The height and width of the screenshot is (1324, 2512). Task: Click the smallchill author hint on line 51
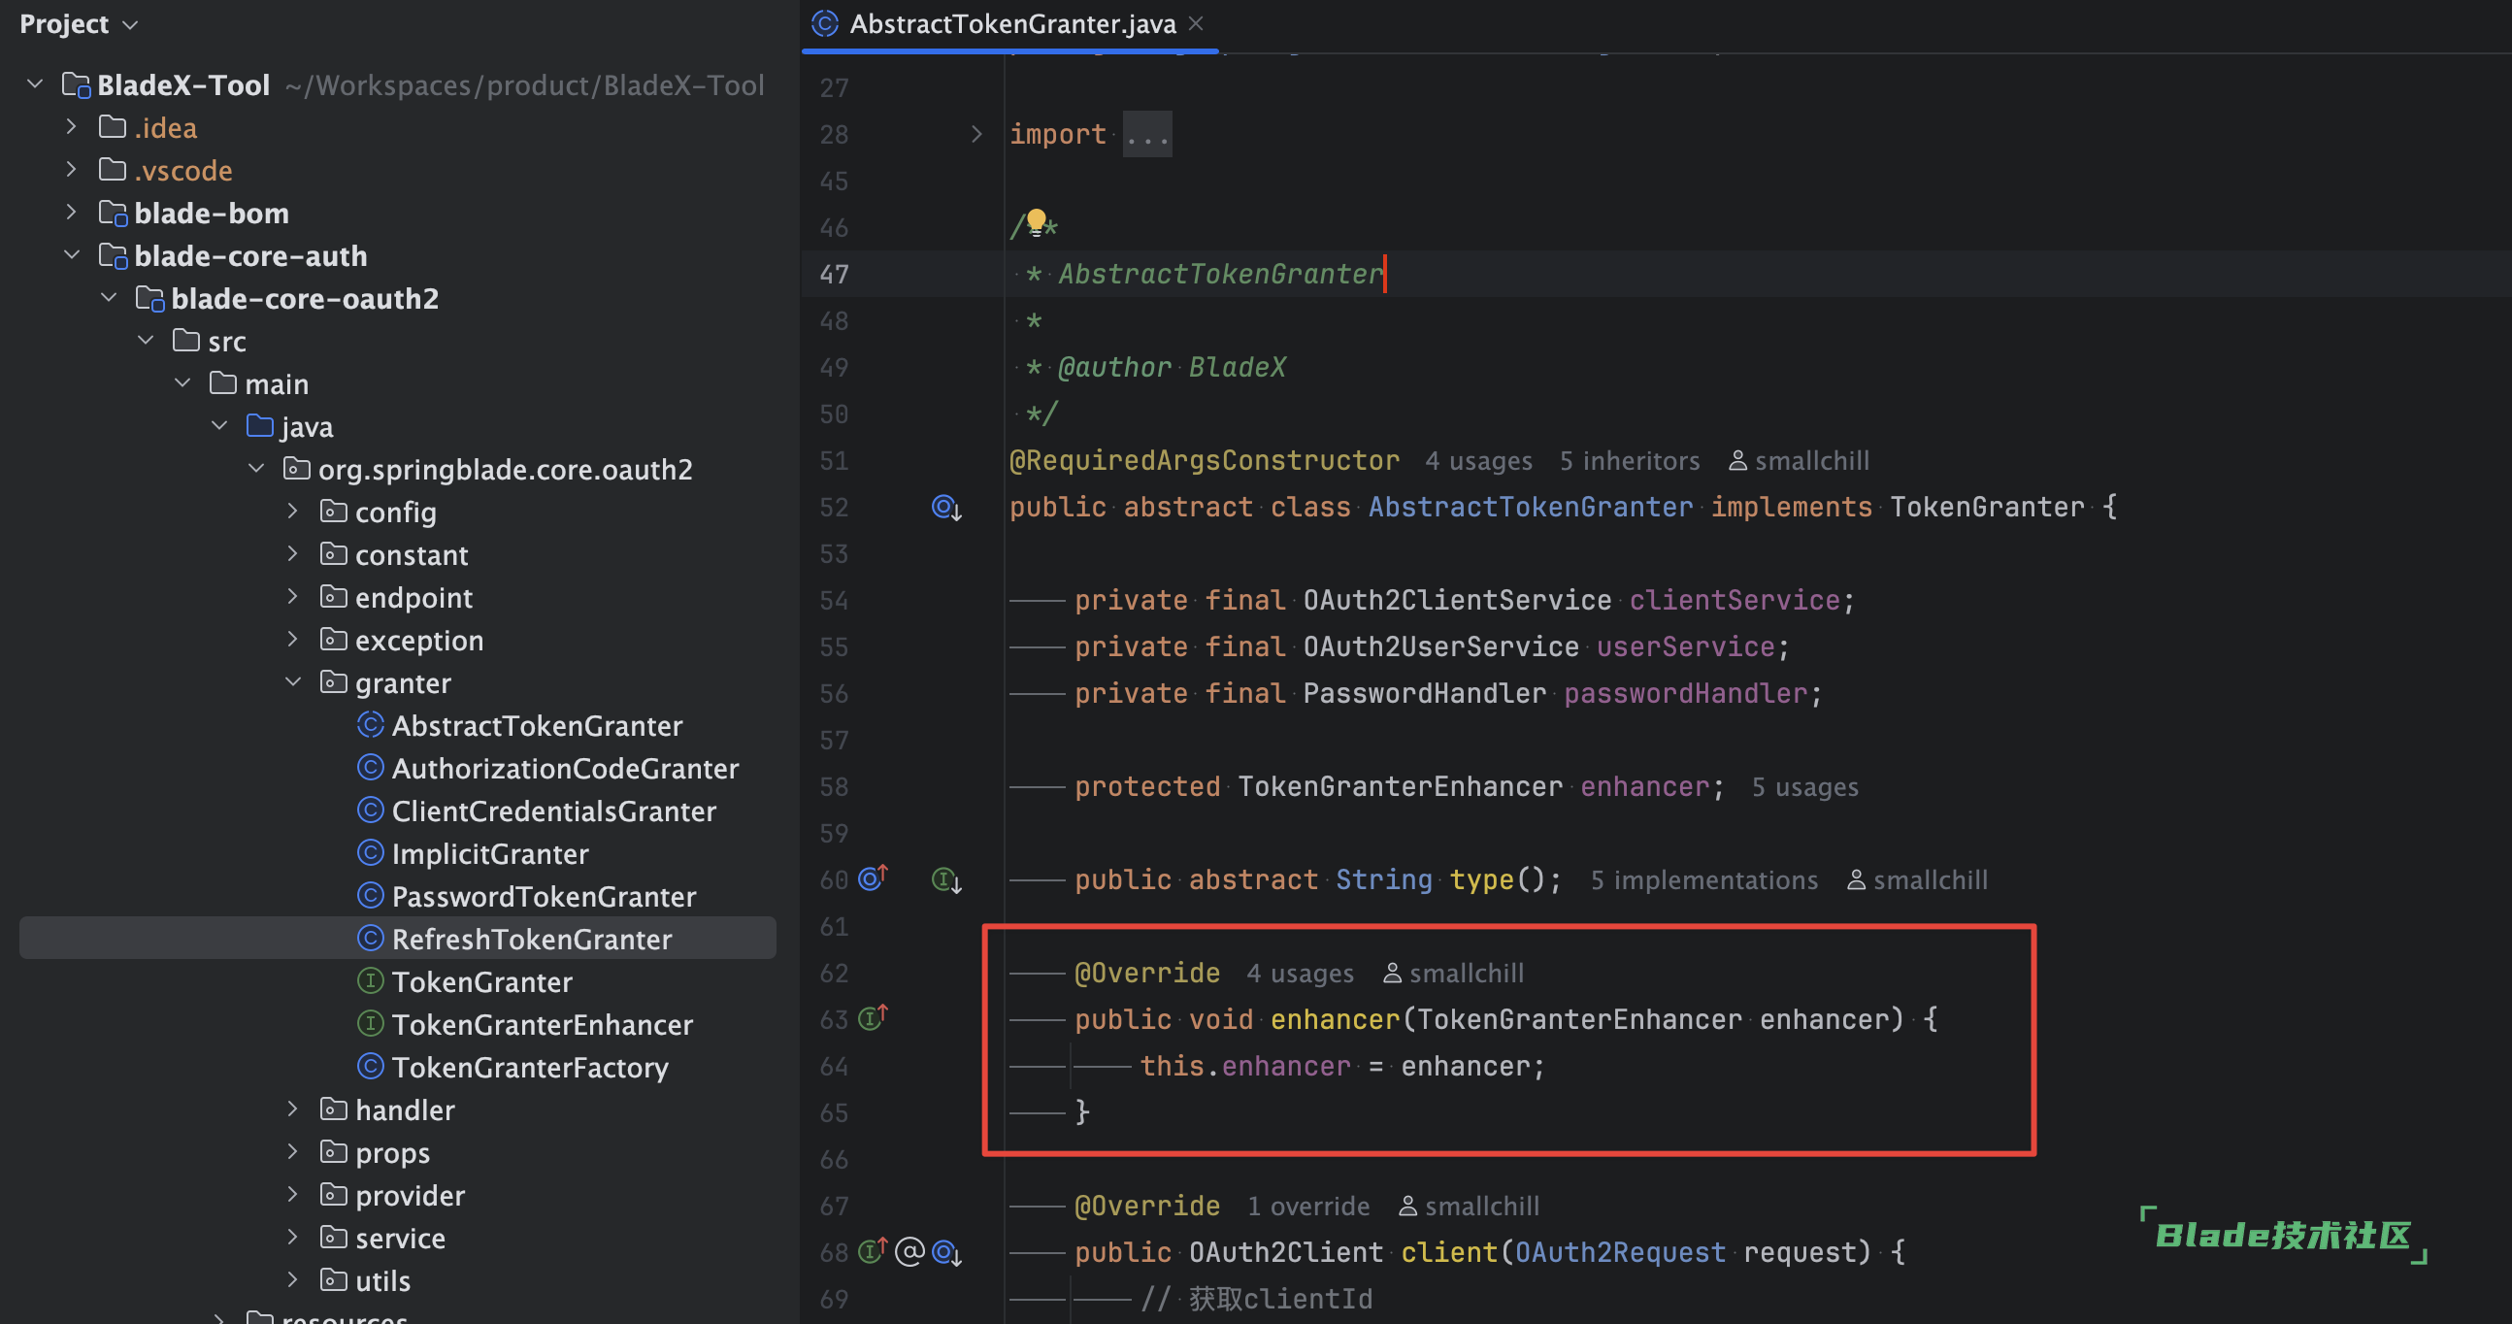click(x=1800, y=460)
